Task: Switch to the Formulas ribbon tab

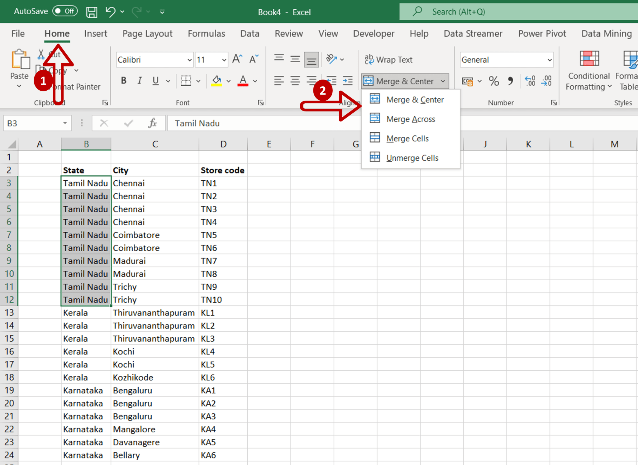Action: [x=207, y=34]
